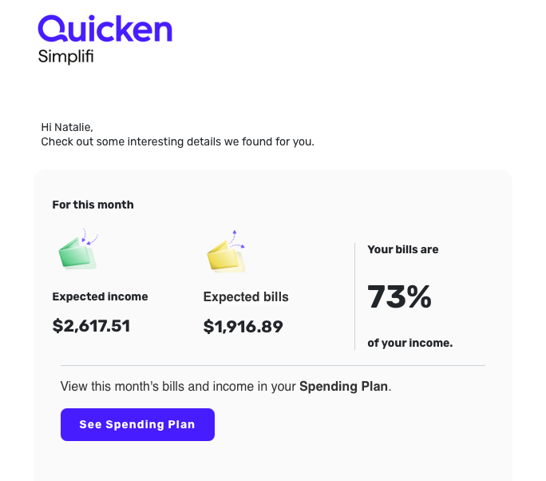
Task: Click the Your bills are text
Action: click(x=403, y=249)
